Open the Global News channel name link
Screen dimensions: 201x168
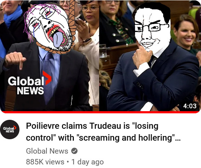coord(47,151)
